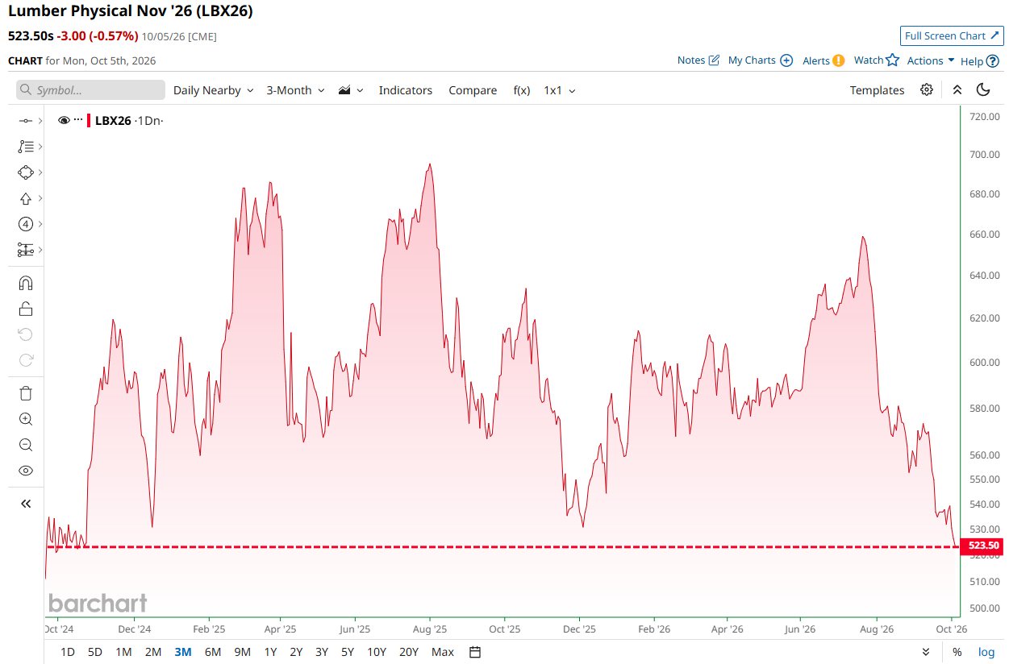The height and width of the screenshot is (664, 1009).
Task: Open the Daily Nearby dropdown
Action: 213,90
